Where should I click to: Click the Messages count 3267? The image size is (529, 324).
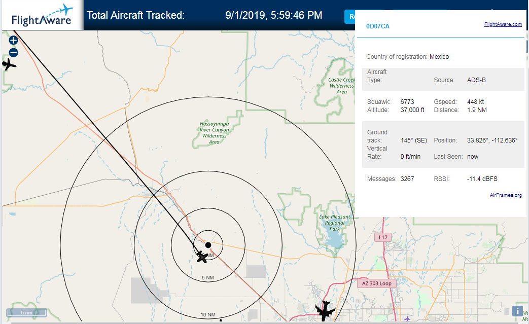(x=407, y=178)
